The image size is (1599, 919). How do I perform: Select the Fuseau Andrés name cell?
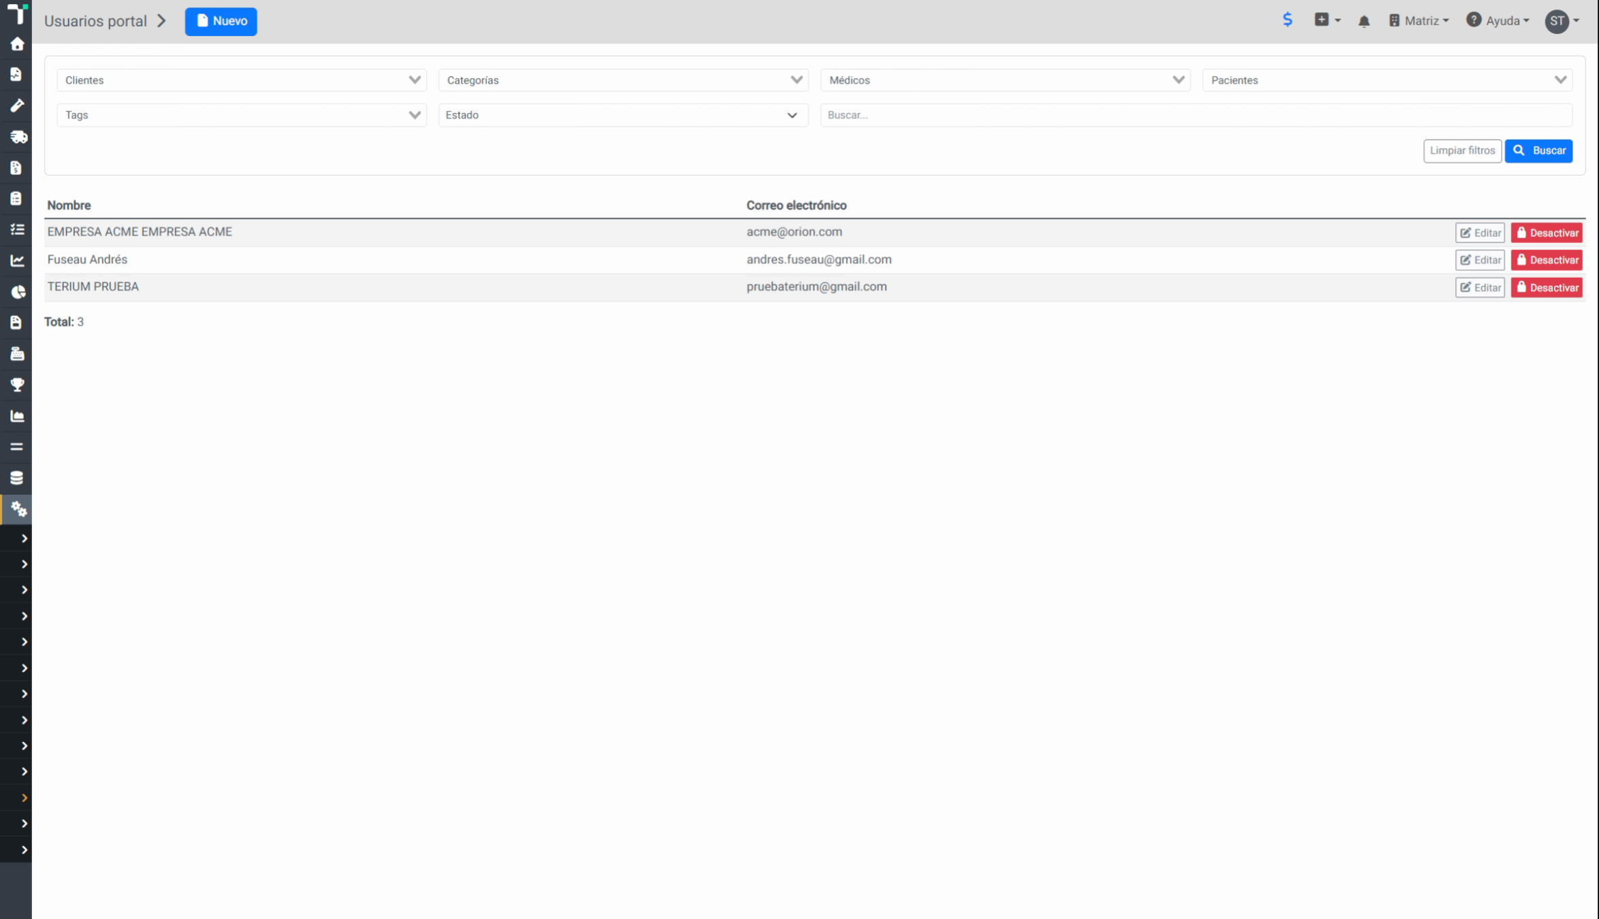pyautogui.click(x=87, y=259)
